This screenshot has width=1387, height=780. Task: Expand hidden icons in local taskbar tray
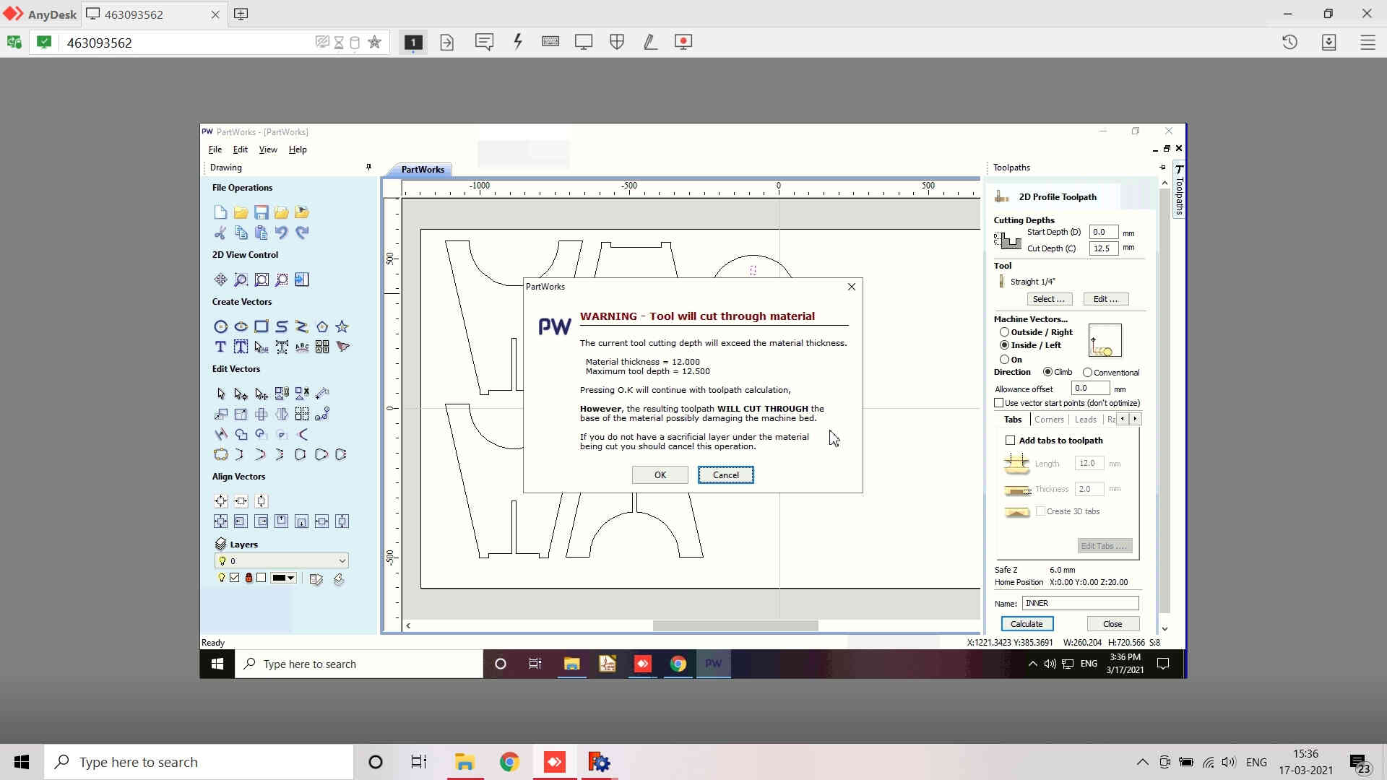[1142, 762]
